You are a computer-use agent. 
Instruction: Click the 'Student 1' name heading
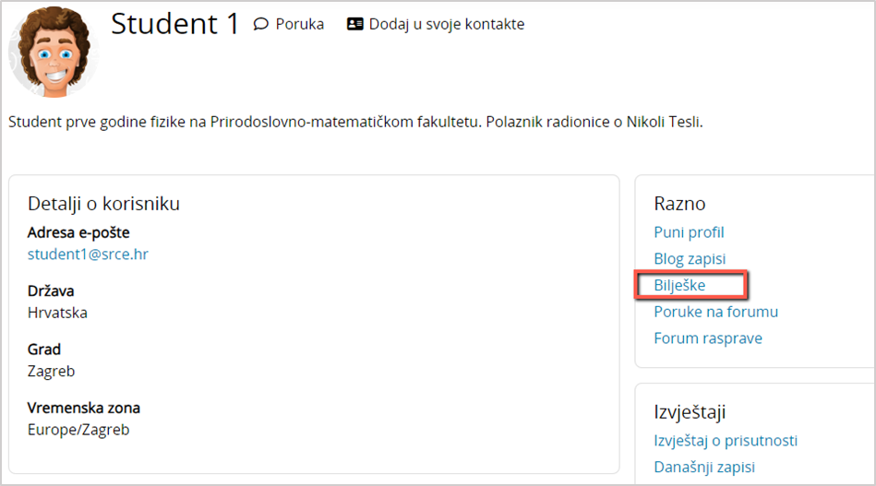(175, 24)
